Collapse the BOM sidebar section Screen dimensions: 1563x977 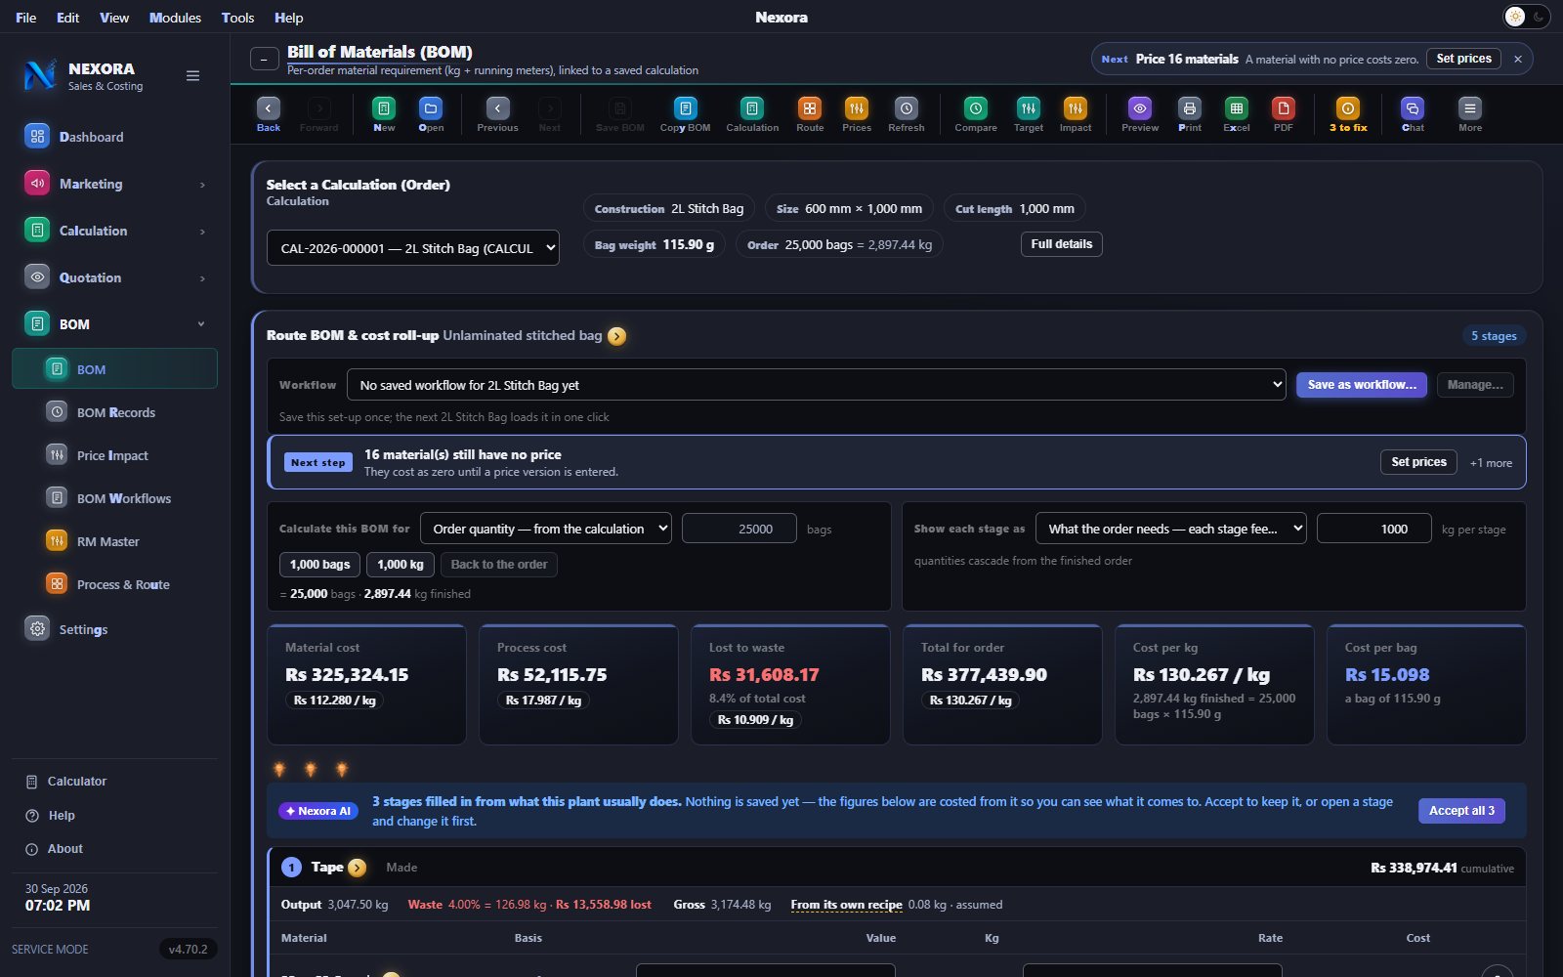coord(201,324)
